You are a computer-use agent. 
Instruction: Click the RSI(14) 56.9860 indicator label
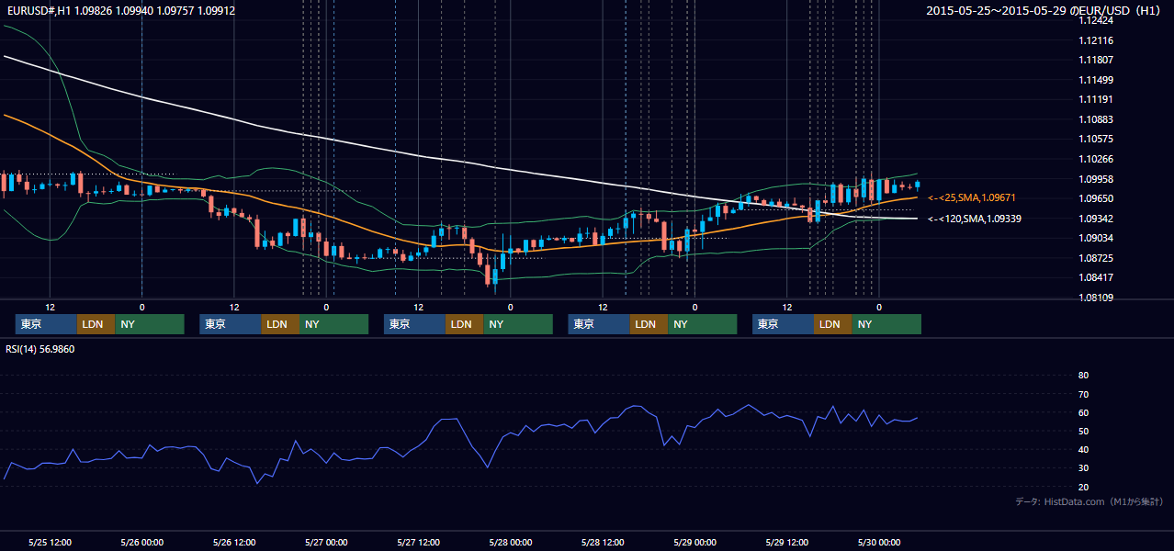(x=40, y=349)
